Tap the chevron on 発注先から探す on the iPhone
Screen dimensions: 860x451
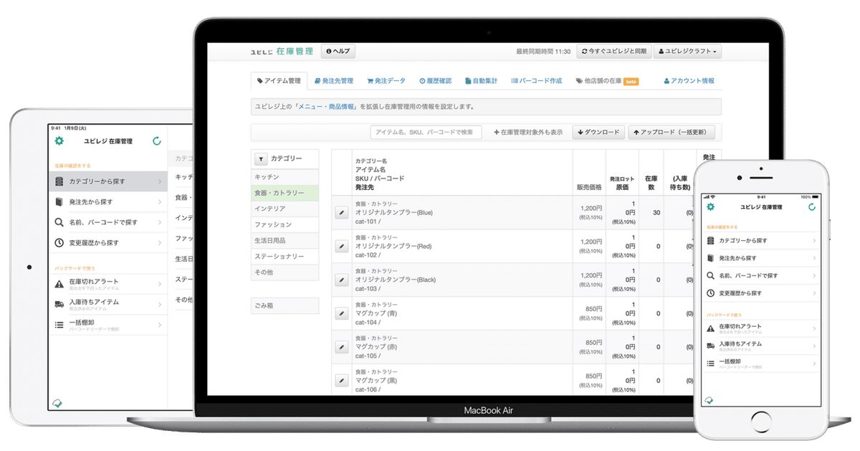tap(815, 258)
